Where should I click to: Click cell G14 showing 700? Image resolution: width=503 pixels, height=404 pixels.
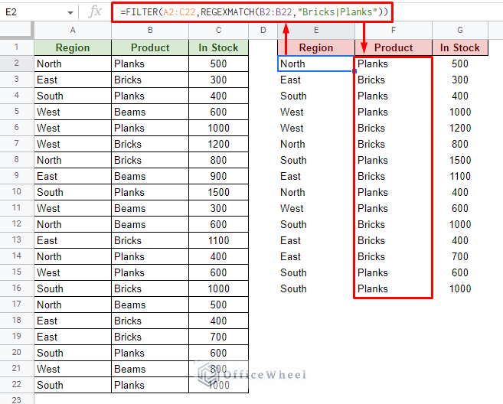pos(460,256)
